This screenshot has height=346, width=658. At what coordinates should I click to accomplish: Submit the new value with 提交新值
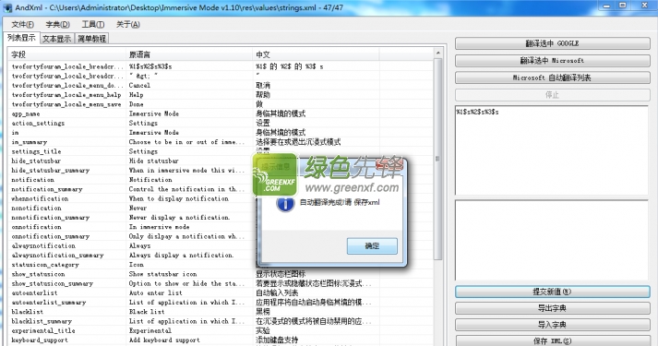point(552,292)
